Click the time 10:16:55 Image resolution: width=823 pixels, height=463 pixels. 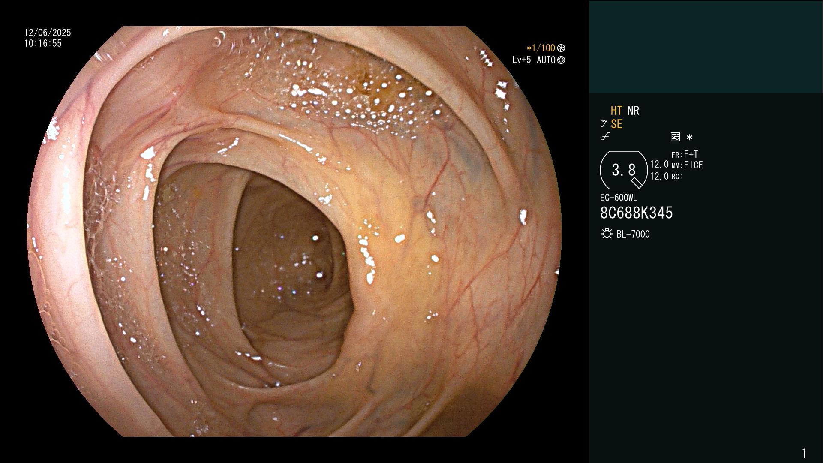pos(43,43)
